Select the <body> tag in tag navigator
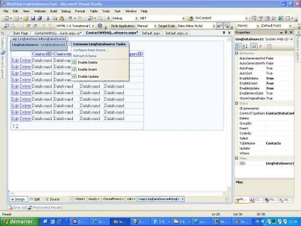The image size is (301, 226). click(94, 199)
